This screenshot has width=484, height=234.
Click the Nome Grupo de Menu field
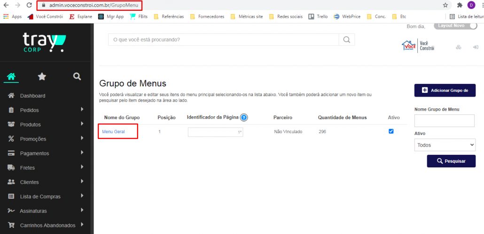tap(445, 121)
